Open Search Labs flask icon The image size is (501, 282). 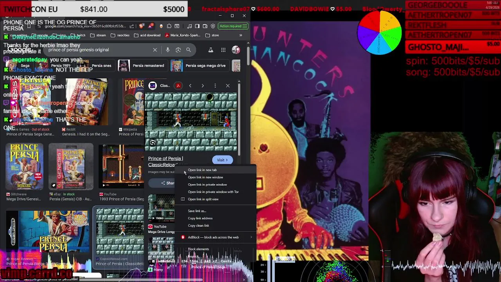coord(211,50)
